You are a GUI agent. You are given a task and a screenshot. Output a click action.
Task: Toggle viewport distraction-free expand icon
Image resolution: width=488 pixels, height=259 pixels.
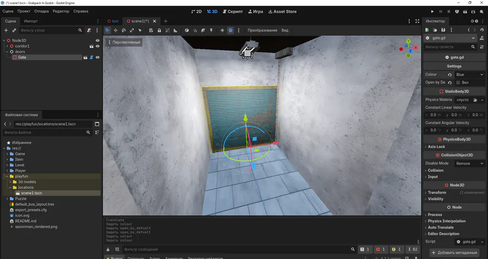(418, 21)
